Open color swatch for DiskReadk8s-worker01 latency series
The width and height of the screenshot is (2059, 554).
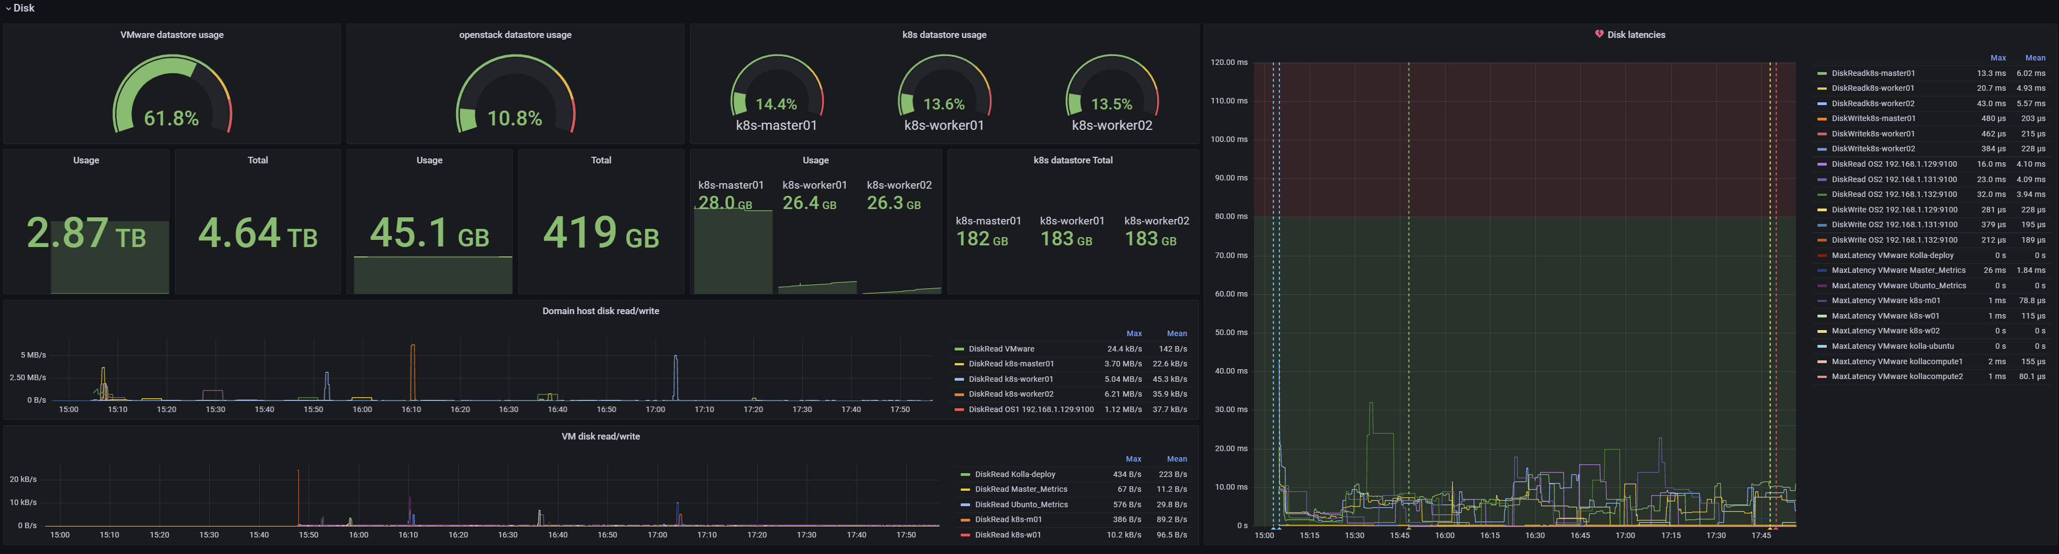(x=1822, y=89)
